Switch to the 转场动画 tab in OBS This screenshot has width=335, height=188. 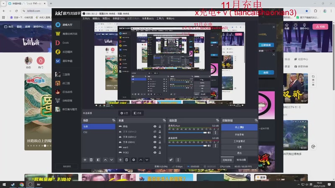241,160
